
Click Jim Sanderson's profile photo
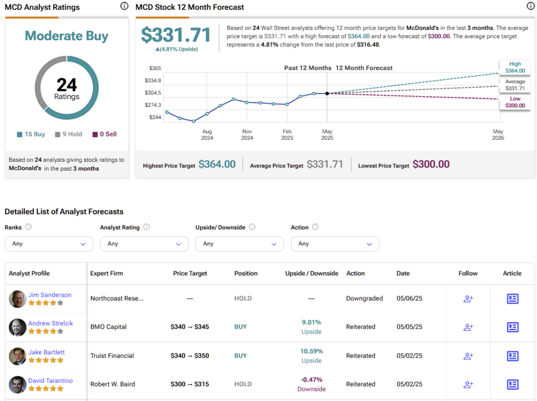17,299
